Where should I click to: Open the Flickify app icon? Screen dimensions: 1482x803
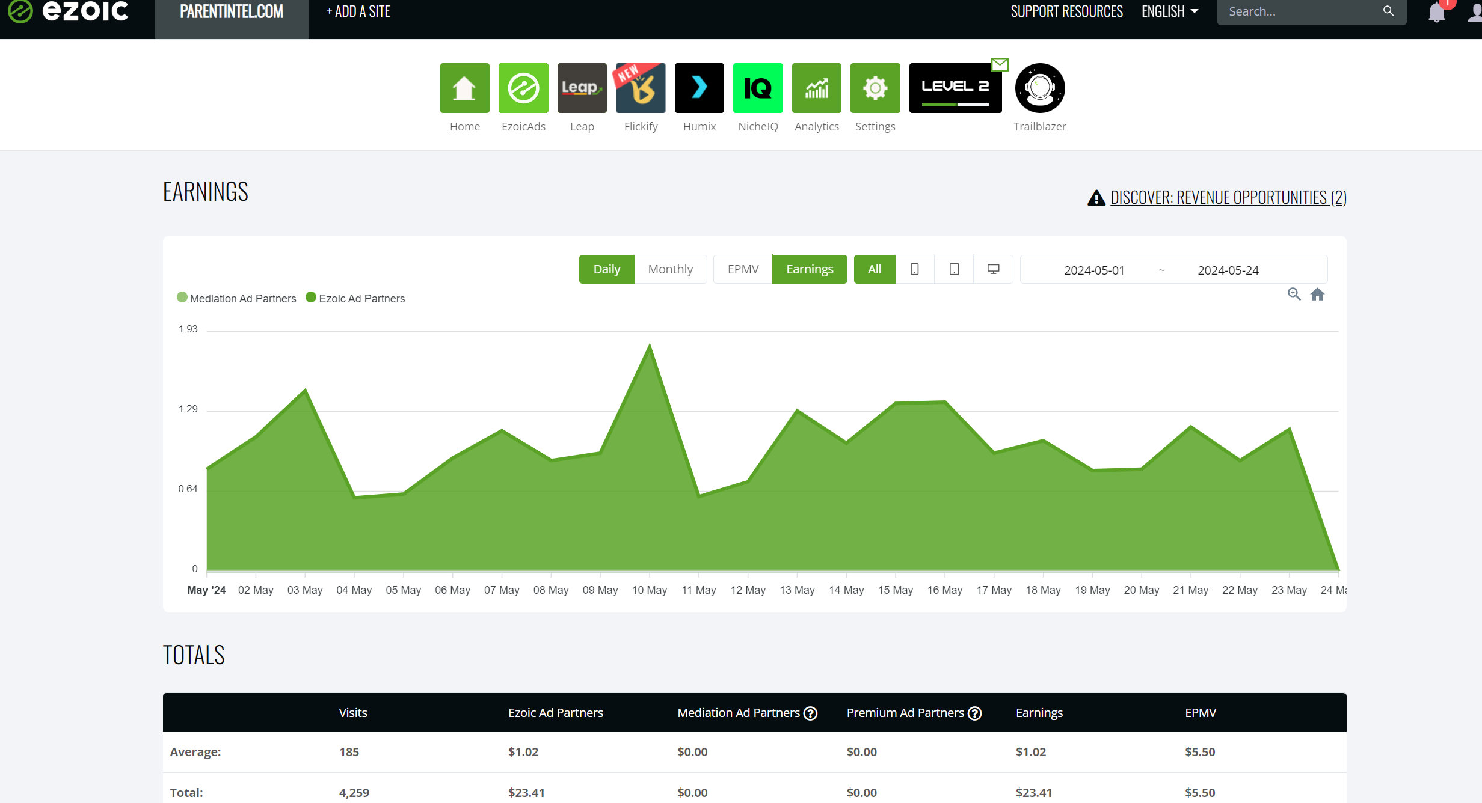click(x=641, y=88)
